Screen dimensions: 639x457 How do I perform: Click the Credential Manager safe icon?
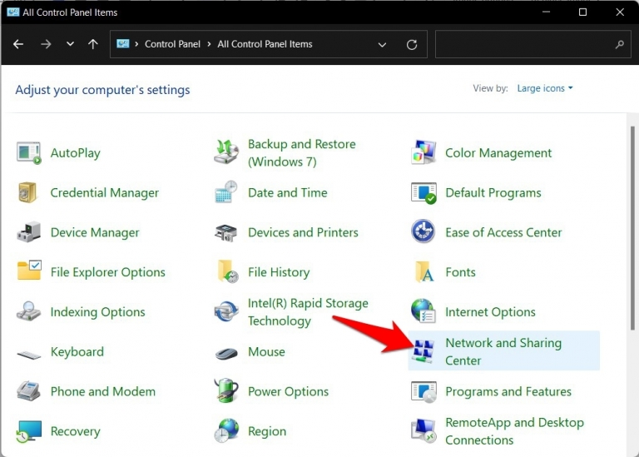(27, 192)
